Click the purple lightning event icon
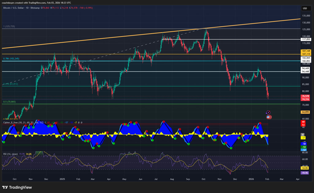The image size is (314, 193). 268,113
